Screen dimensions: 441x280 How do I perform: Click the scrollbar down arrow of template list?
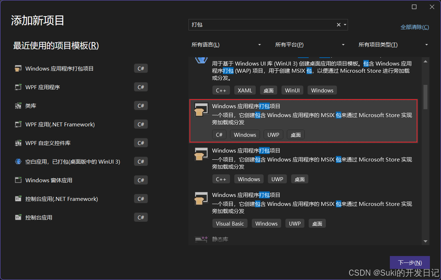coord(425,241)
